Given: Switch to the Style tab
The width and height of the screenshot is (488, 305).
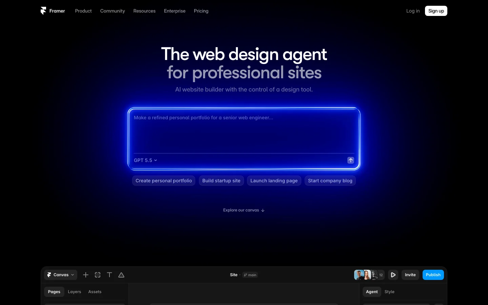Looking at the screenshot, I should [x=389, y=292].
